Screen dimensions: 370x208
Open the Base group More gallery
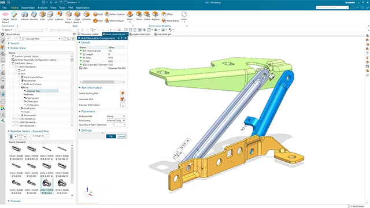129,17
